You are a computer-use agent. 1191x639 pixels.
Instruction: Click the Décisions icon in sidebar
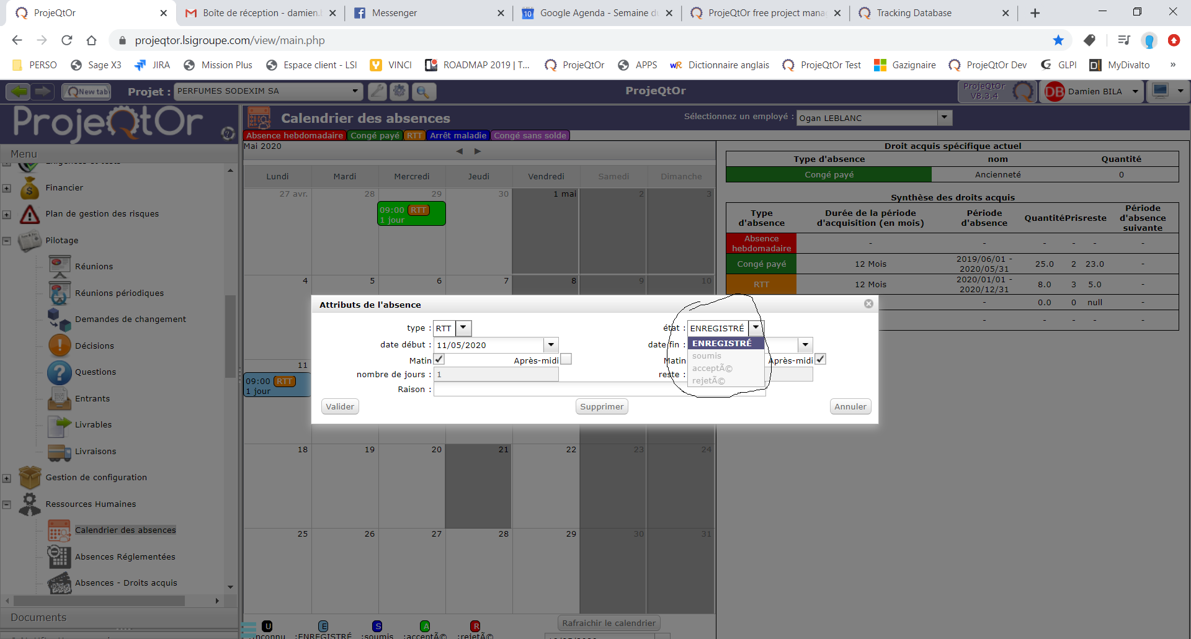(60, 346)
